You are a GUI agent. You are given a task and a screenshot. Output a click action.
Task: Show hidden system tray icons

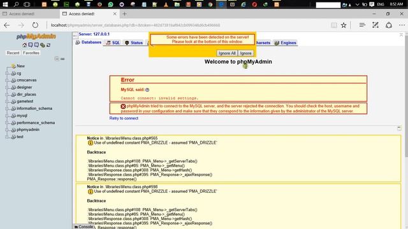(x=357, y=4)
